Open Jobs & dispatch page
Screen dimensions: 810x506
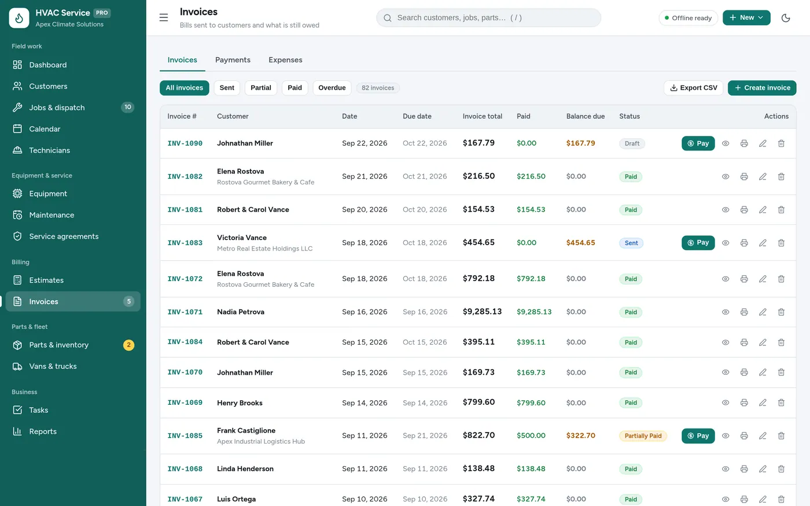73,108
